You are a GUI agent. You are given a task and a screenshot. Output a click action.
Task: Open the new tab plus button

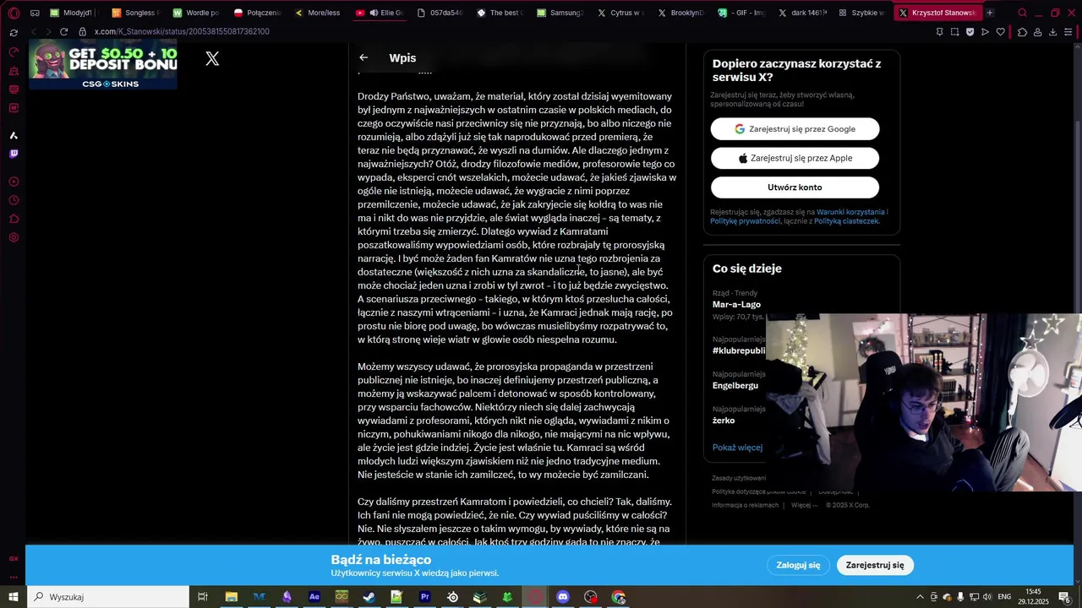[x=990, y=13]
